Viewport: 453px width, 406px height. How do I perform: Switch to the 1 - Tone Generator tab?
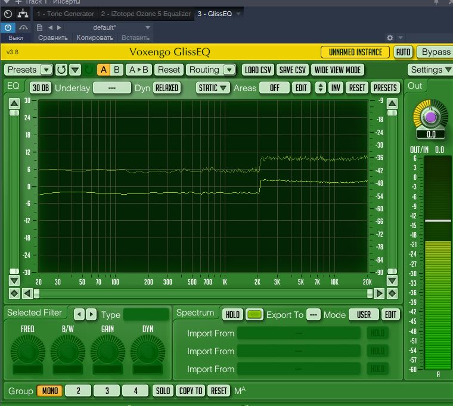tap(66, 14)
